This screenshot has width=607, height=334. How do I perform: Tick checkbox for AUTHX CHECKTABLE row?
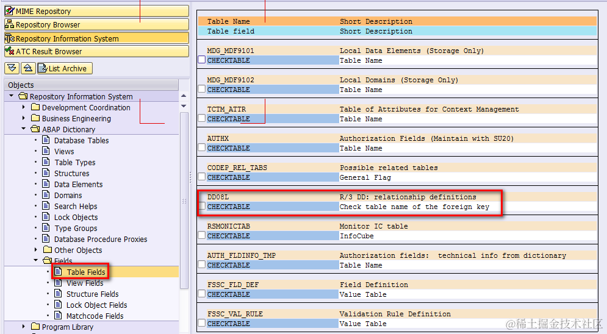click(202, 147)
